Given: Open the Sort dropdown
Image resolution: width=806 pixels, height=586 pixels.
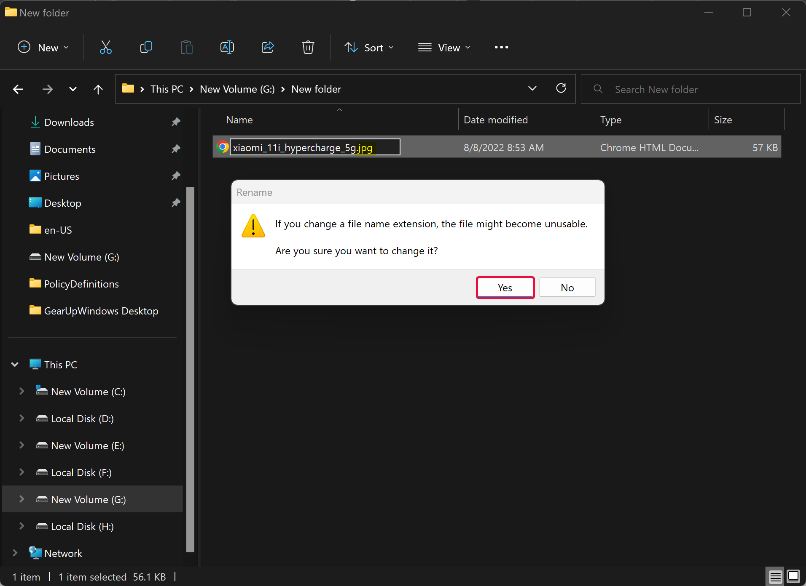Looking at the screenshot, I should (x=369, y=47).
